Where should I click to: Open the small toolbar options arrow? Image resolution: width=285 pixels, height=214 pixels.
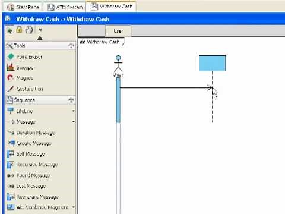pos(40,30)
